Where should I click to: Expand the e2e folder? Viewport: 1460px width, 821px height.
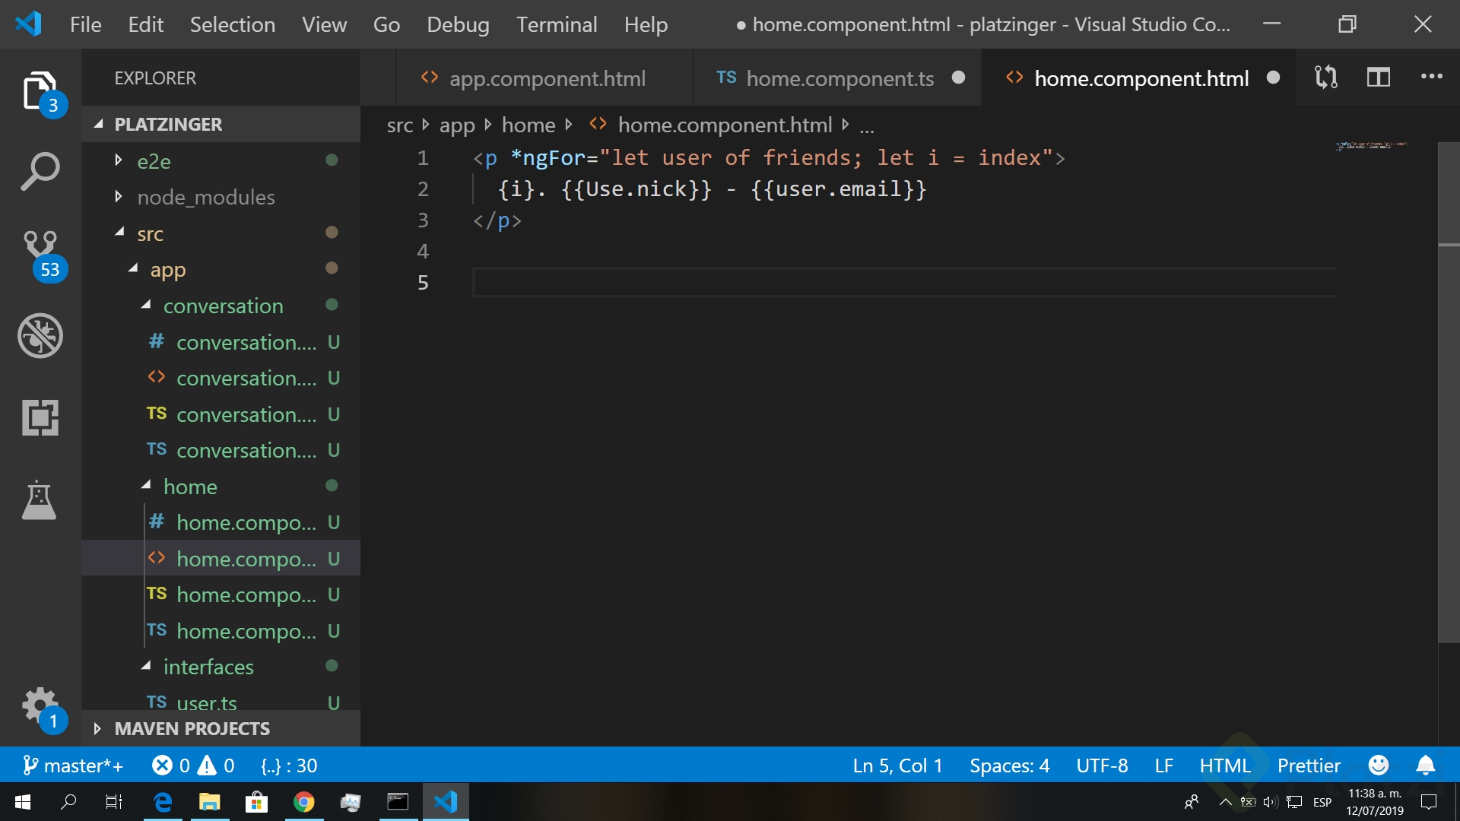[154, 161]
